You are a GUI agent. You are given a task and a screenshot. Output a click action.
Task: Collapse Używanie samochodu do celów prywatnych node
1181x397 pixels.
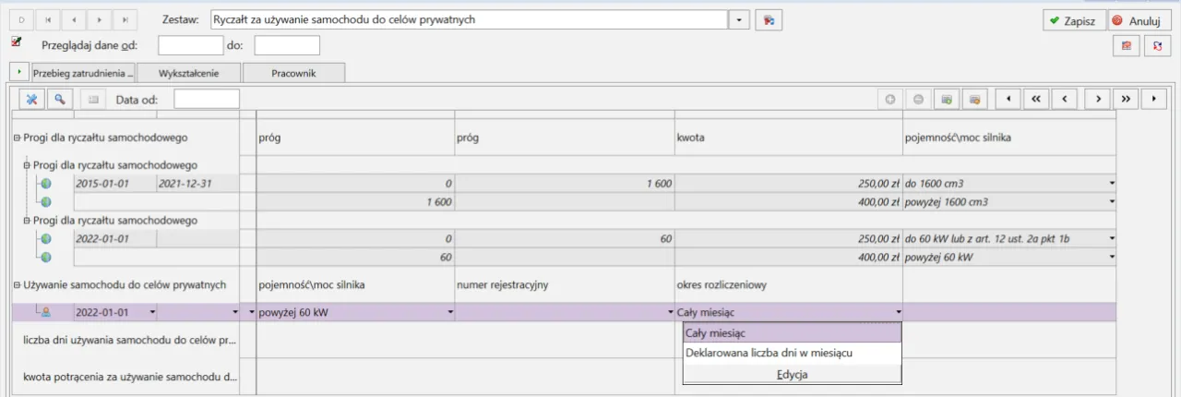(17, 284)
